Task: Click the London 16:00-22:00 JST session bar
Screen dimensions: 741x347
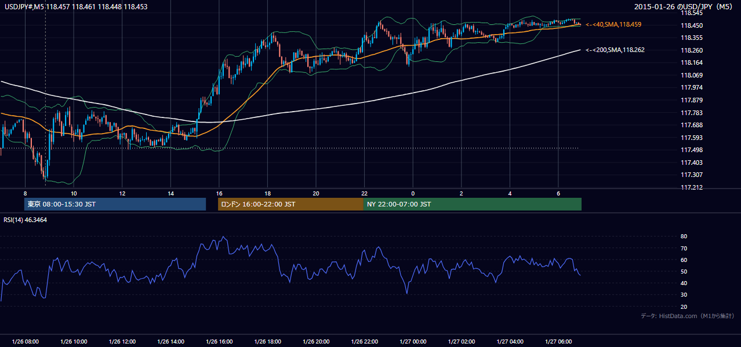Action: tap(290, 204)
